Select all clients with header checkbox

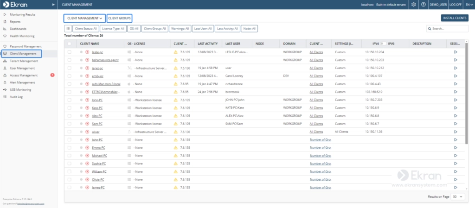[70, 44]
